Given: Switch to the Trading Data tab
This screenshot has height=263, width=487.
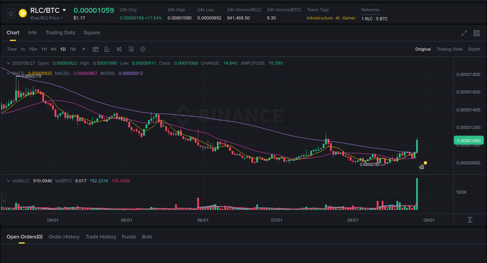Looking at the screenshot, I should (x=60, y=33).
